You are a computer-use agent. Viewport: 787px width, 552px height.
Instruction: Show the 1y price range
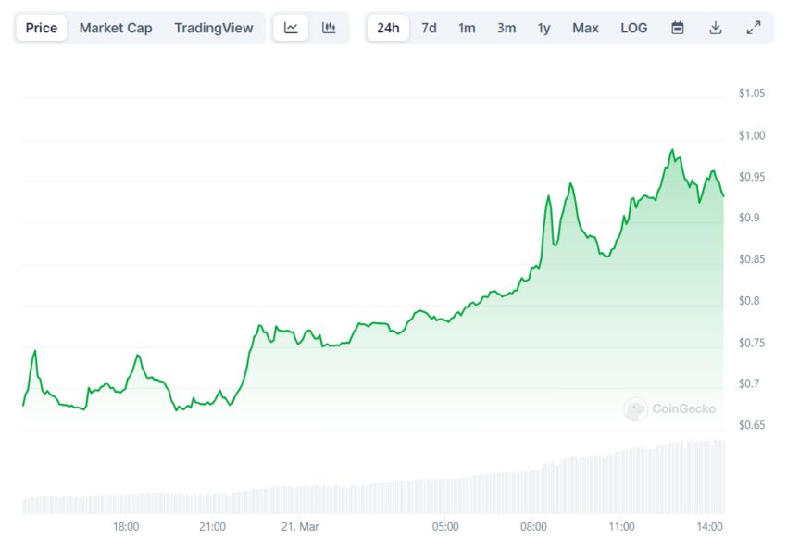pyautogui.click(x=544, y=28)
